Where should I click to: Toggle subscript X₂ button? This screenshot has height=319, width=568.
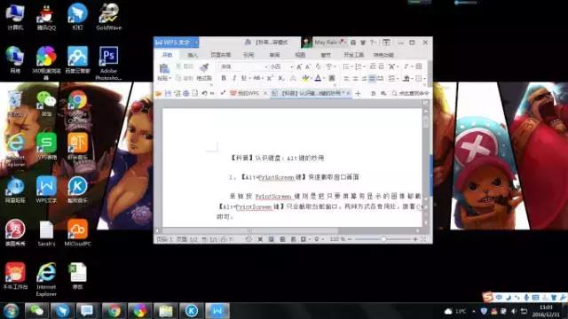281,78
